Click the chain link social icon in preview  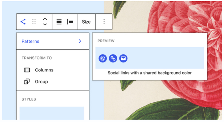113,58
